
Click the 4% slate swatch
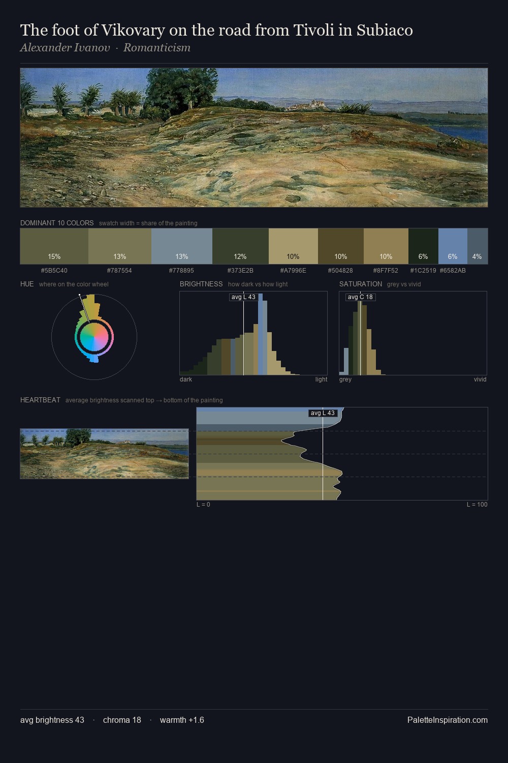click(x=478, y=246)
